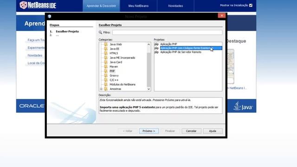This screenshot has width=297, height=167.
Task: Select the Groovy category
Action: pos(114,75)
